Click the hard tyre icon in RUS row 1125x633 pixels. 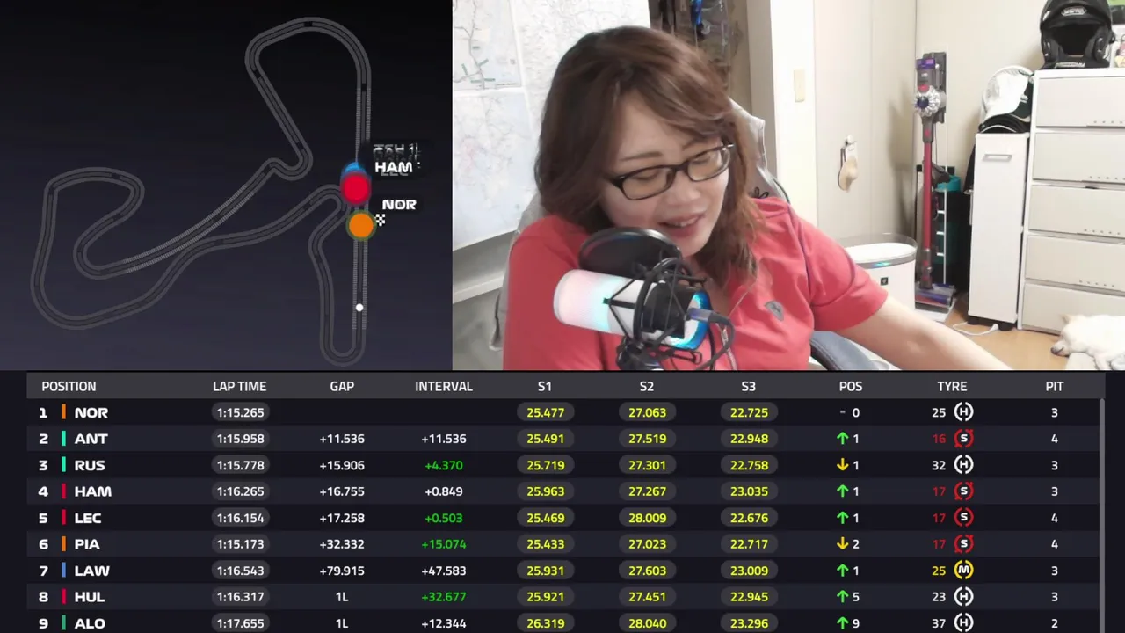pyautogui.click(x=964, y=465)
